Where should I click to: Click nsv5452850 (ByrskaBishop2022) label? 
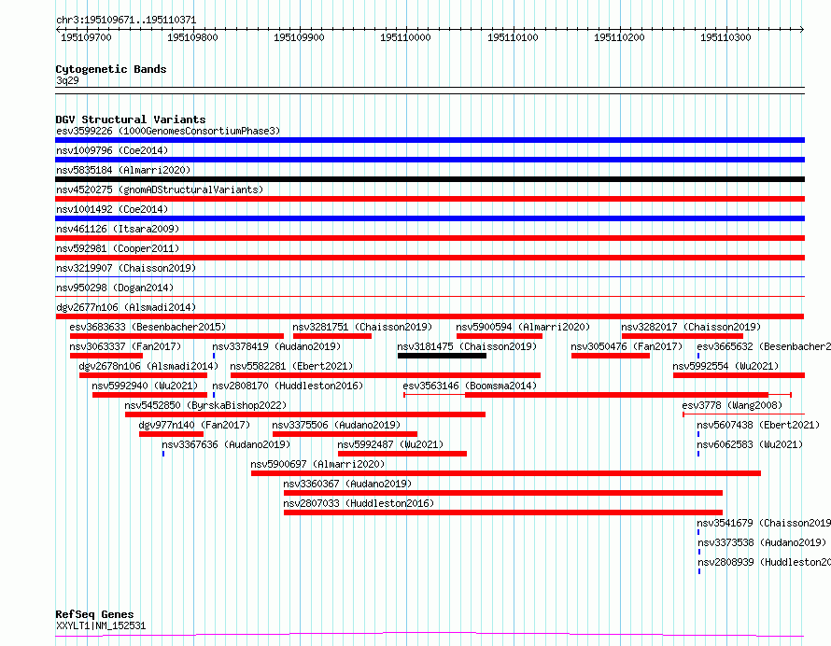click(205, 405)
